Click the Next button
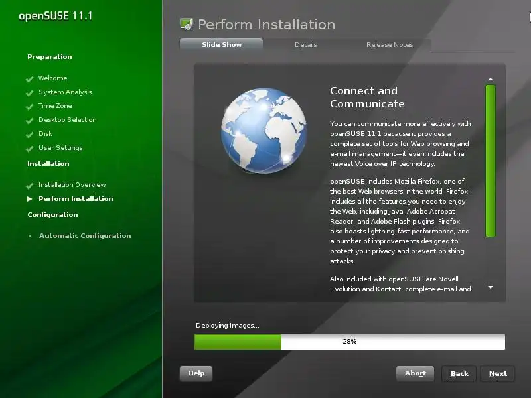 pyautogui.click(x=498, y=373)
